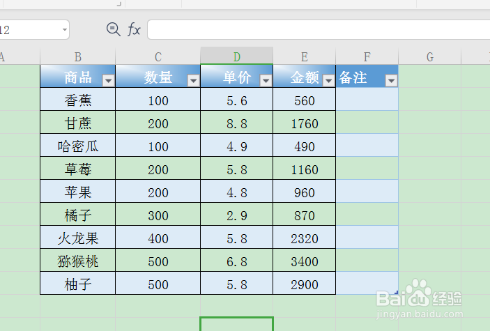Select the cell containing 哈密瓜
Image resolution: width=490 pixels, height=331 pixels.
tap(78, 145)
